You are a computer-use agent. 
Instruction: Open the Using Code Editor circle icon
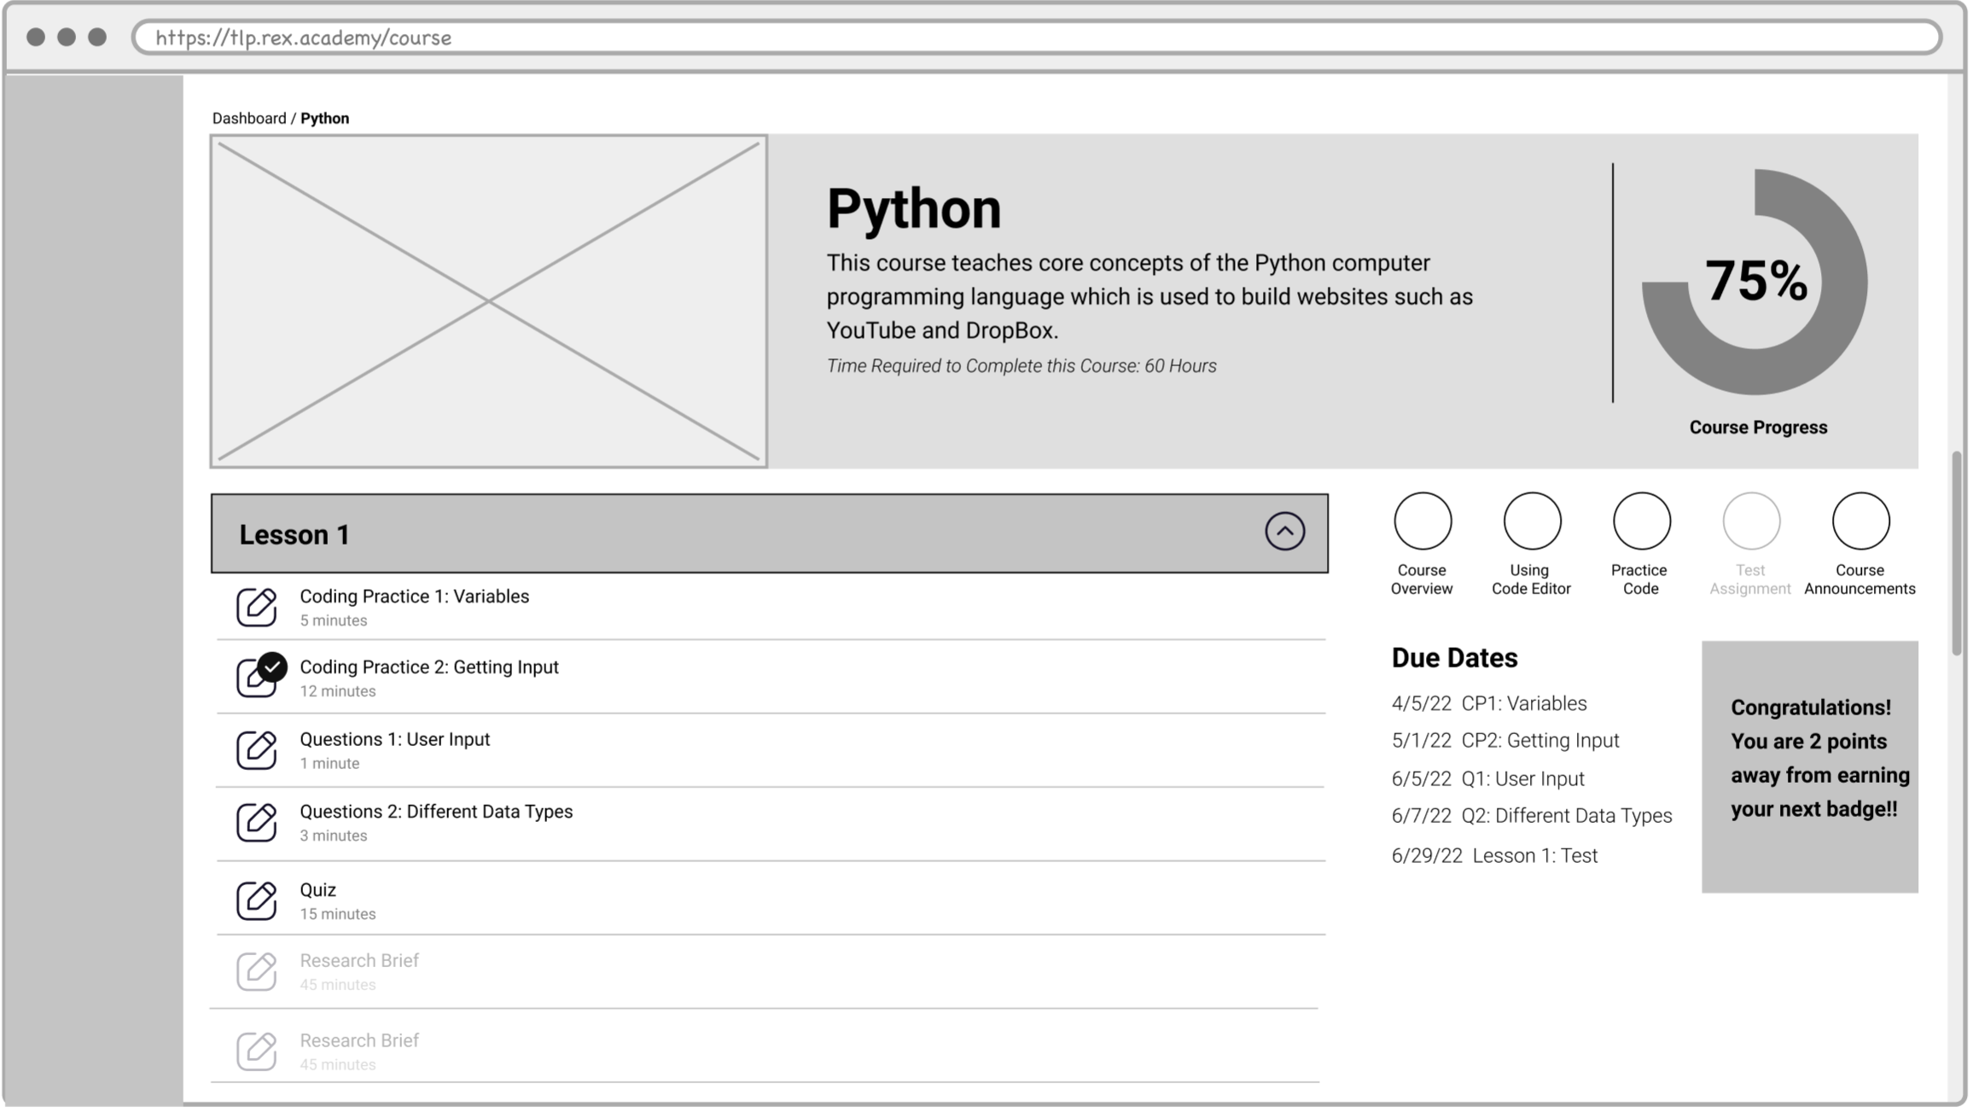[1532, 522]
